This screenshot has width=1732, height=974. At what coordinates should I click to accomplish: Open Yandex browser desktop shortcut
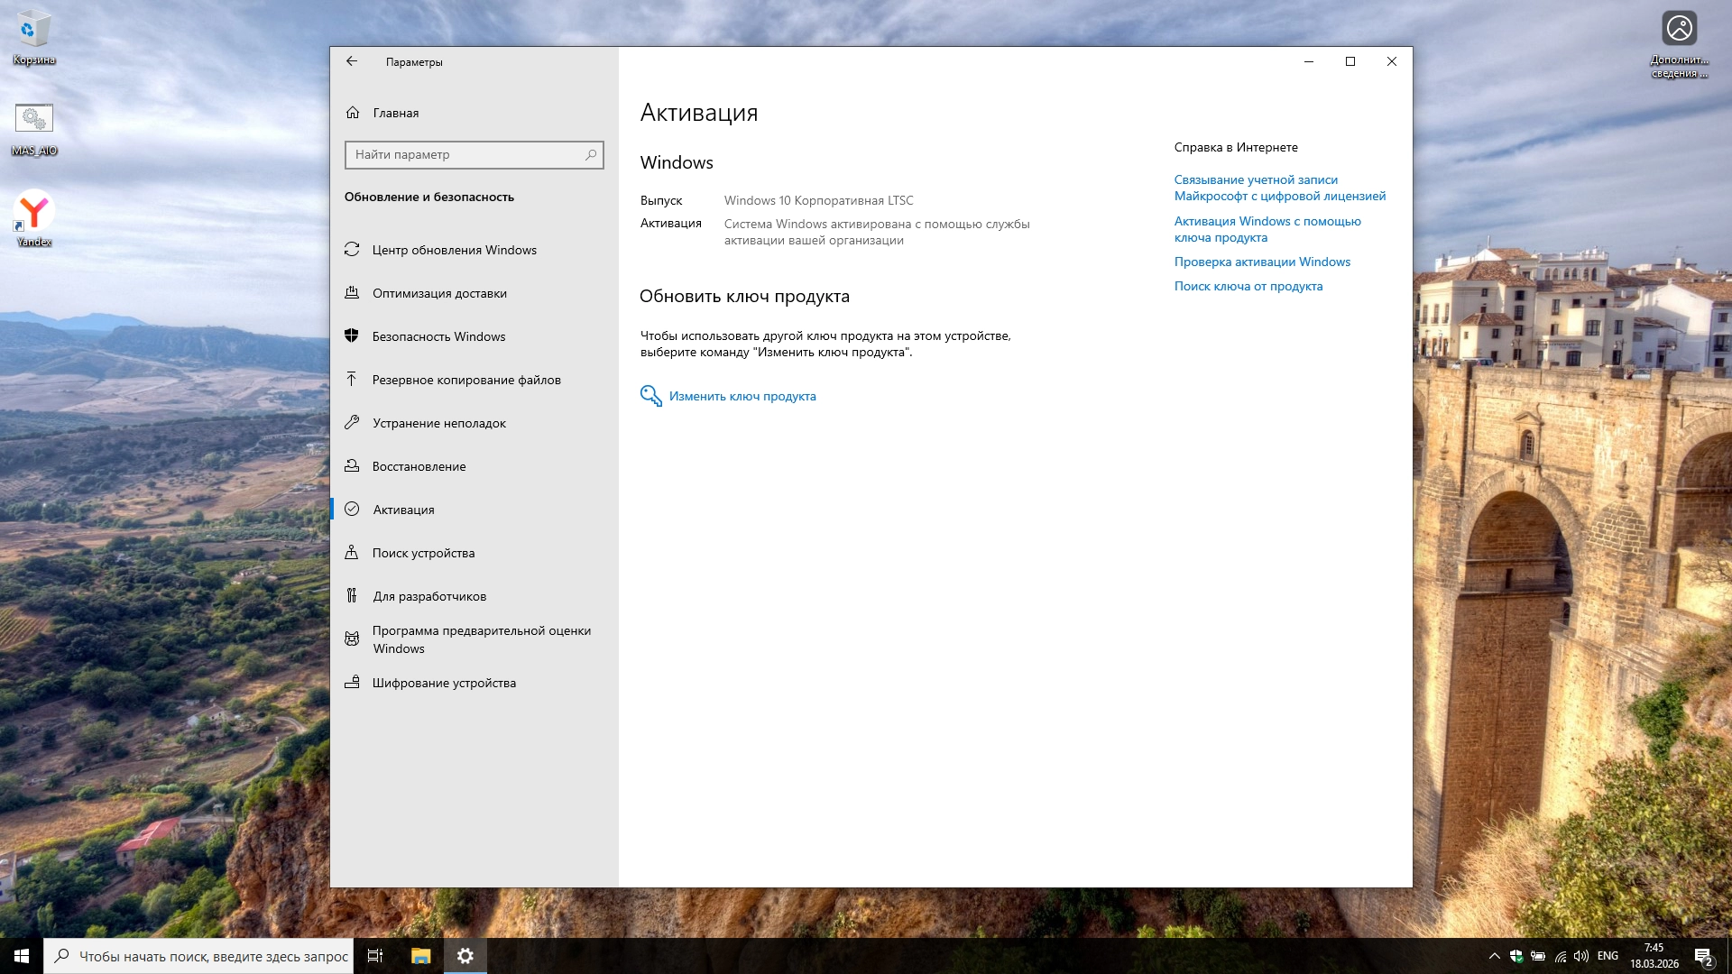coord(34,216)
